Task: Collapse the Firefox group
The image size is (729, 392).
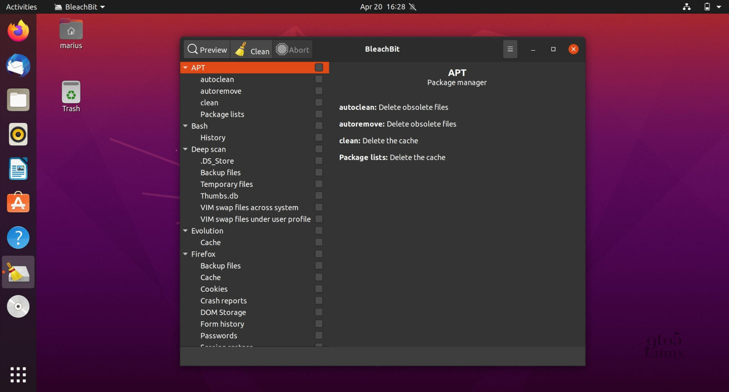Action: 185,254
